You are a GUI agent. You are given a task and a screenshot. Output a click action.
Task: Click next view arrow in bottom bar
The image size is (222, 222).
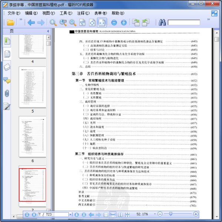coord(98,215)
